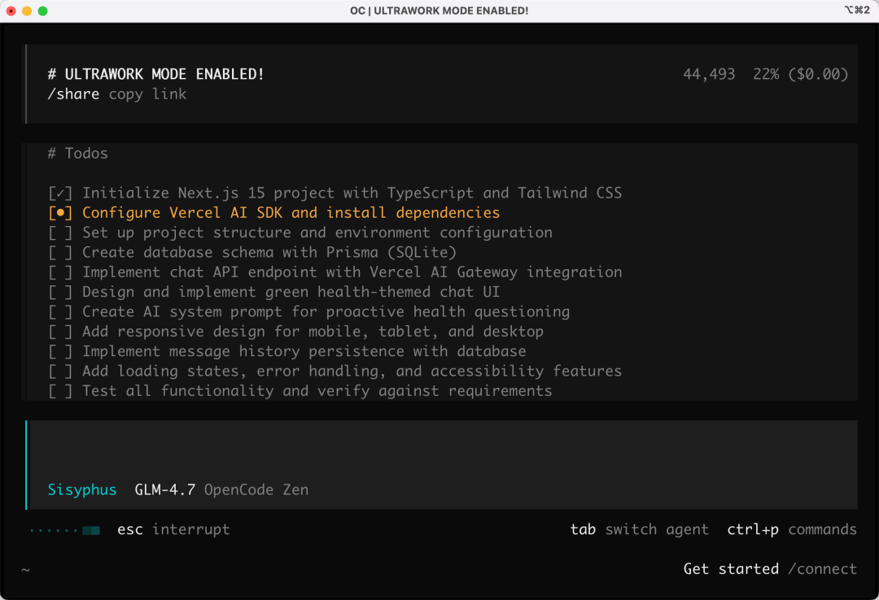Image resolution: width=879 pixels, height=600 pixels.
Task: Open the Sisyphus agent selector
Action: pos(82,489)
